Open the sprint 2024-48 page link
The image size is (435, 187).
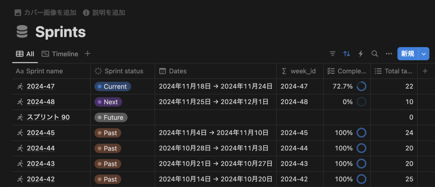point(41,102)
